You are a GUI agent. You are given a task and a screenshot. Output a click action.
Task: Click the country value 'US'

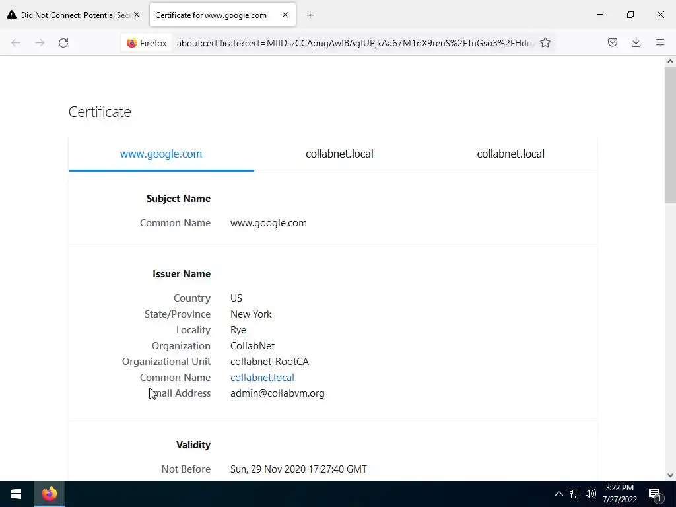236,298
